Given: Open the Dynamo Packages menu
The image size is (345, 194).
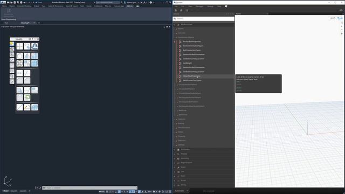Looking at the screenshot, I should point(199,6).
